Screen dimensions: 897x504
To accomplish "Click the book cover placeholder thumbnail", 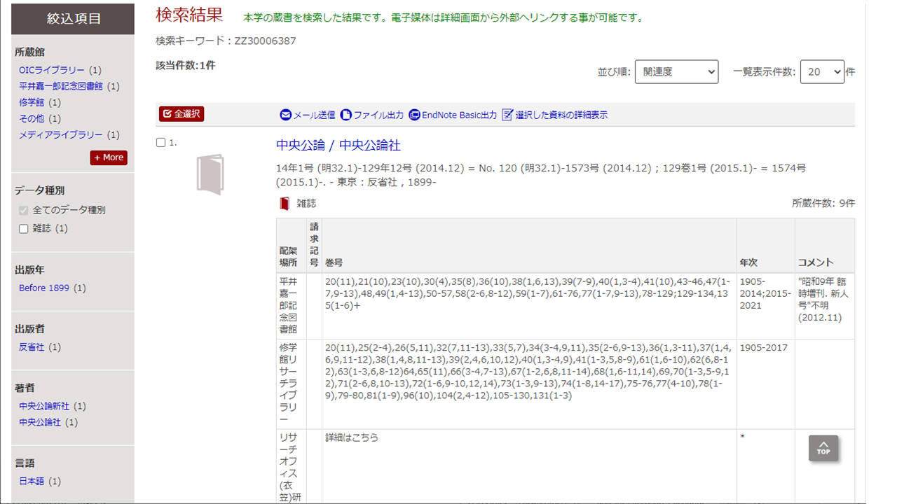I will [210, 174].
